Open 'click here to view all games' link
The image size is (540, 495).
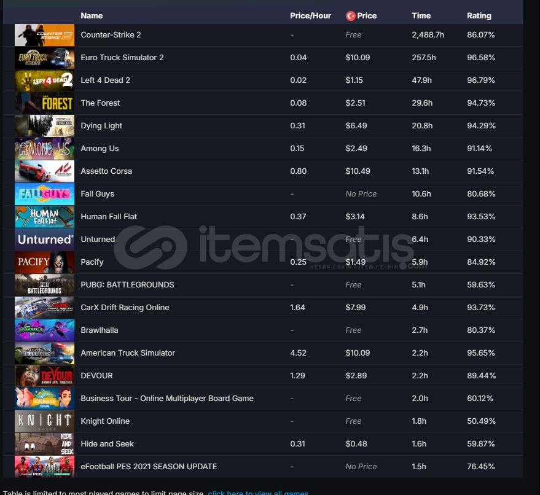pos(258,493)
